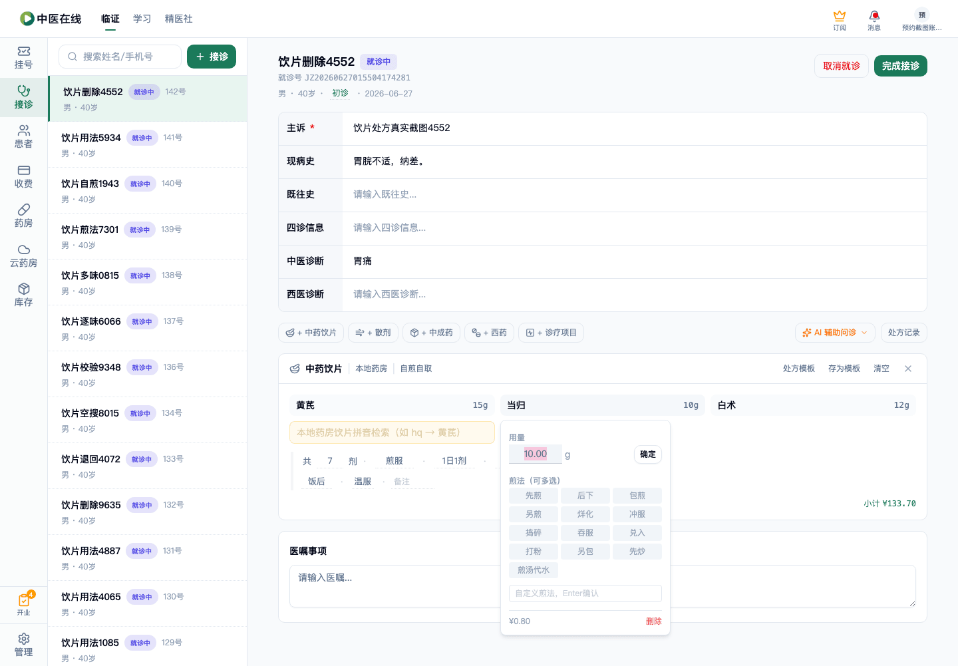This screenshot has height=666, width=958.
Task: Add + 西药 prescription
Action: [x=489, y=333]
